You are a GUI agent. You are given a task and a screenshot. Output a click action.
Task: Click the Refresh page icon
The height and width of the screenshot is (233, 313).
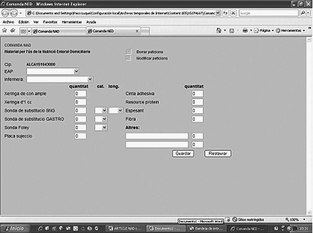click(x=226, y=13)
